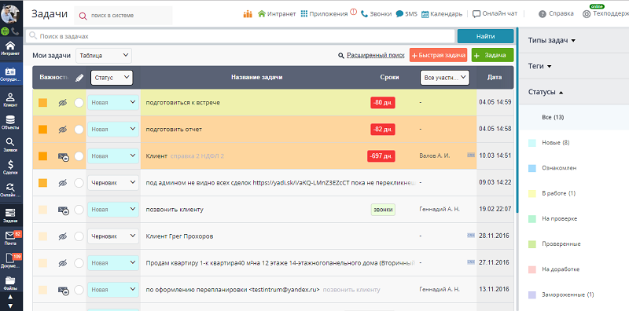
Task: Click the orange statistics chart icon
Action: coord(248,14)
